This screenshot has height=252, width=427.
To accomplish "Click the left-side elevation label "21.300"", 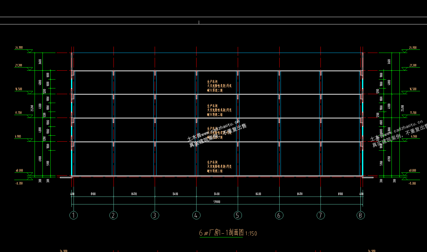I will coord(18,65).
